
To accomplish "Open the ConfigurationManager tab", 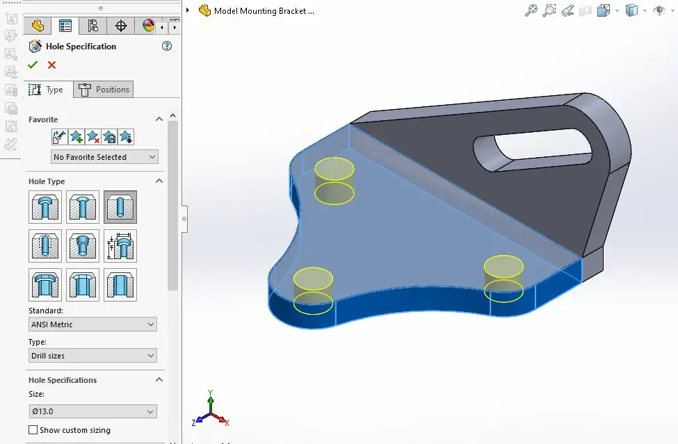I will click(x=92, y=26).
